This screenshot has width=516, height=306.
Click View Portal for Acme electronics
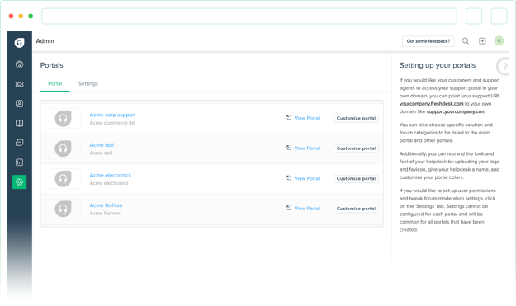coord(307,178)
